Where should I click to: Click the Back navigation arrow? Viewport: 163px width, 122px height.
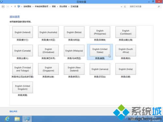click(3, 7)
